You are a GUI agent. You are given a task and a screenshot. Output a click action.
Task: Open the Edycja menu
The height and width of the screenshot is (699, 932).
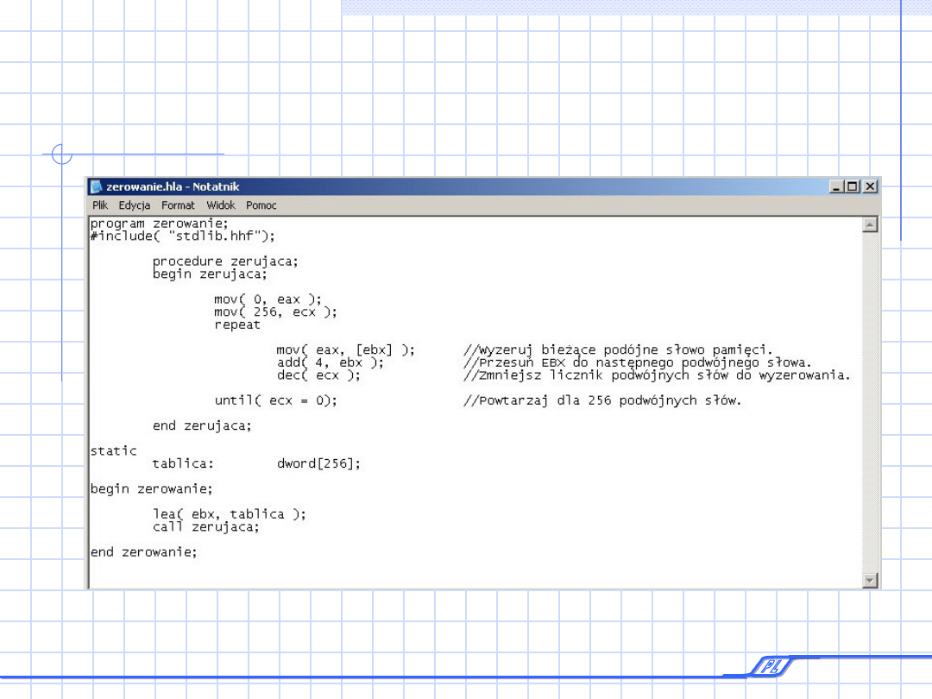(x=135, y=205)
